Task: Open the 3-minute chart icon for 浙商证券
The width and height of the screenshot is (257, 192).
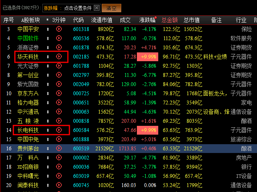Action: (x=59, y=47)
